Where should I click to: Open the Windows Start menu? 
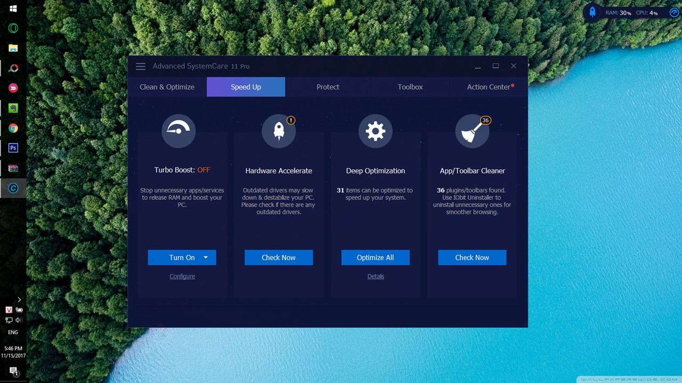click(13, 9)
